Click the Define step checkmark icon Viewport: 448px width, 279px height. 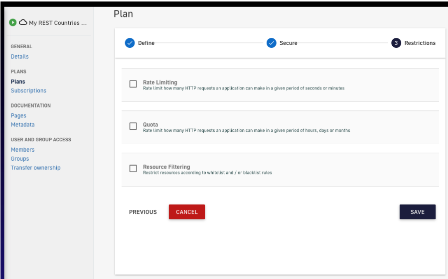click(130, 43)
